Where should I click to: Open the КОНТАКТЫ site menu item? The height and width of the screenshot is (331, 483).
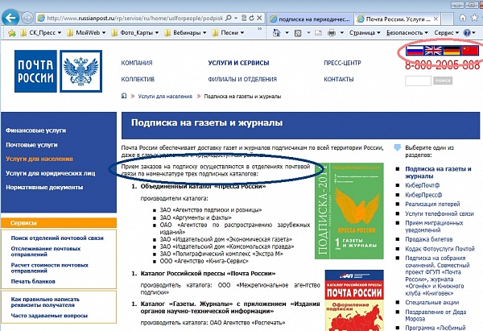click(339, 79)
